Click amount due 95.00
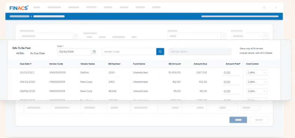Screen dimensions: 295x138 tap(203, 91)
